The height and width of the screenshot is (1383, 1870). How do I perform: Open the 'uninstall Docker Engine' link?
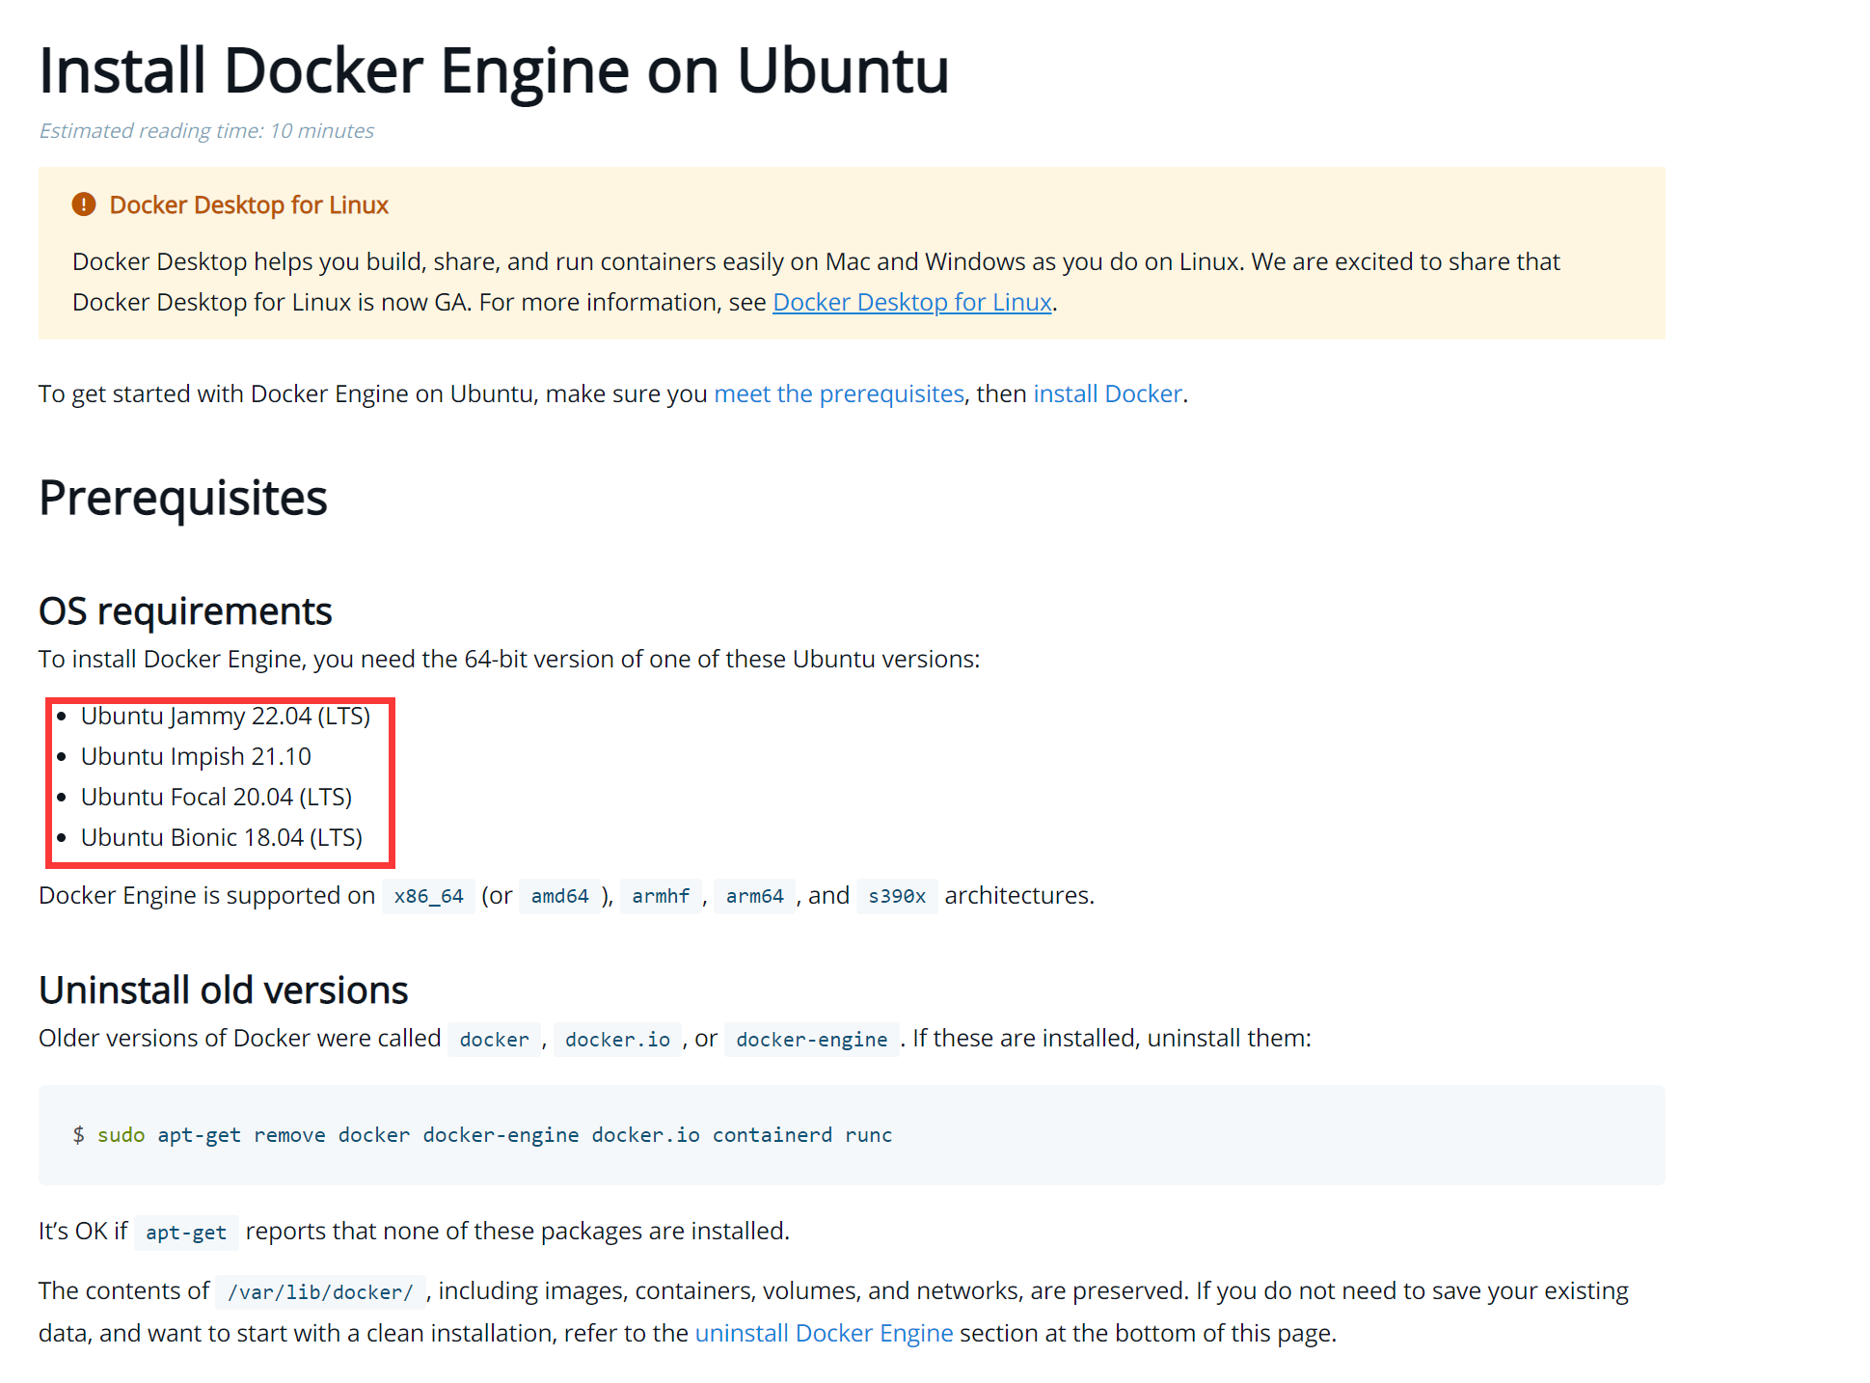click(x=824, y=1333)
